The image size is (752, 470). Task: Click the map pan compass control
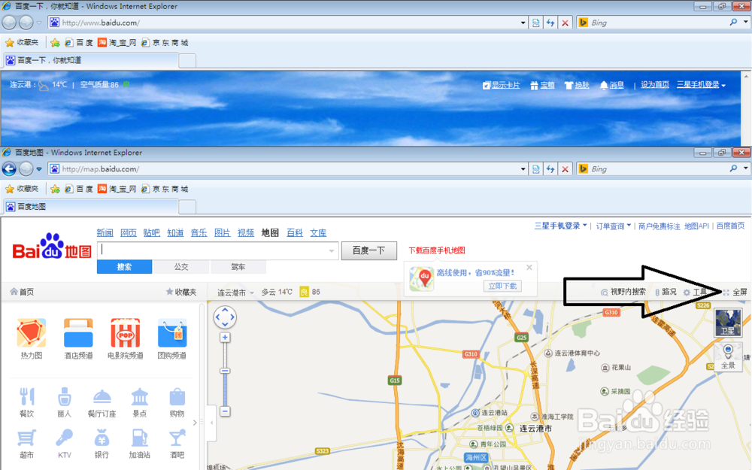(x=225, y=317)
